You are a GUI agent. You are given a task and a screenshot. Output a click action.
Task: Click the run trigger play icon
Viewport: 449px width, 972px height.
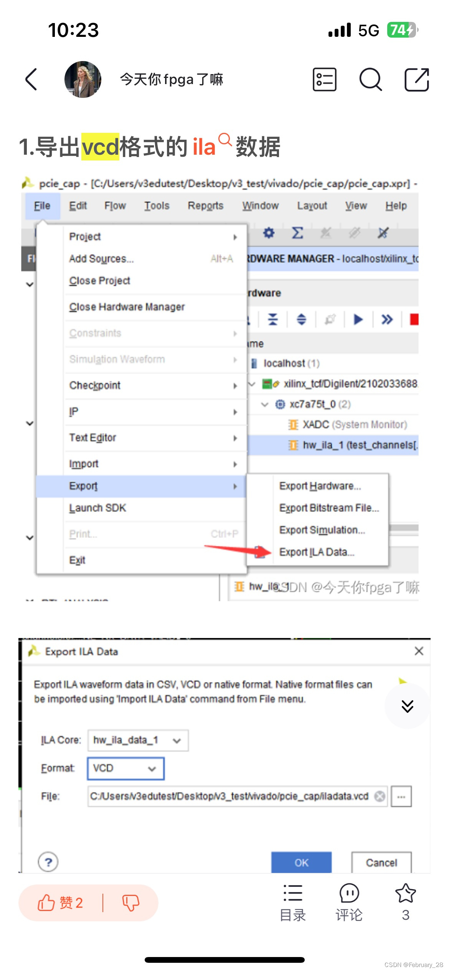tap(358, 319)
